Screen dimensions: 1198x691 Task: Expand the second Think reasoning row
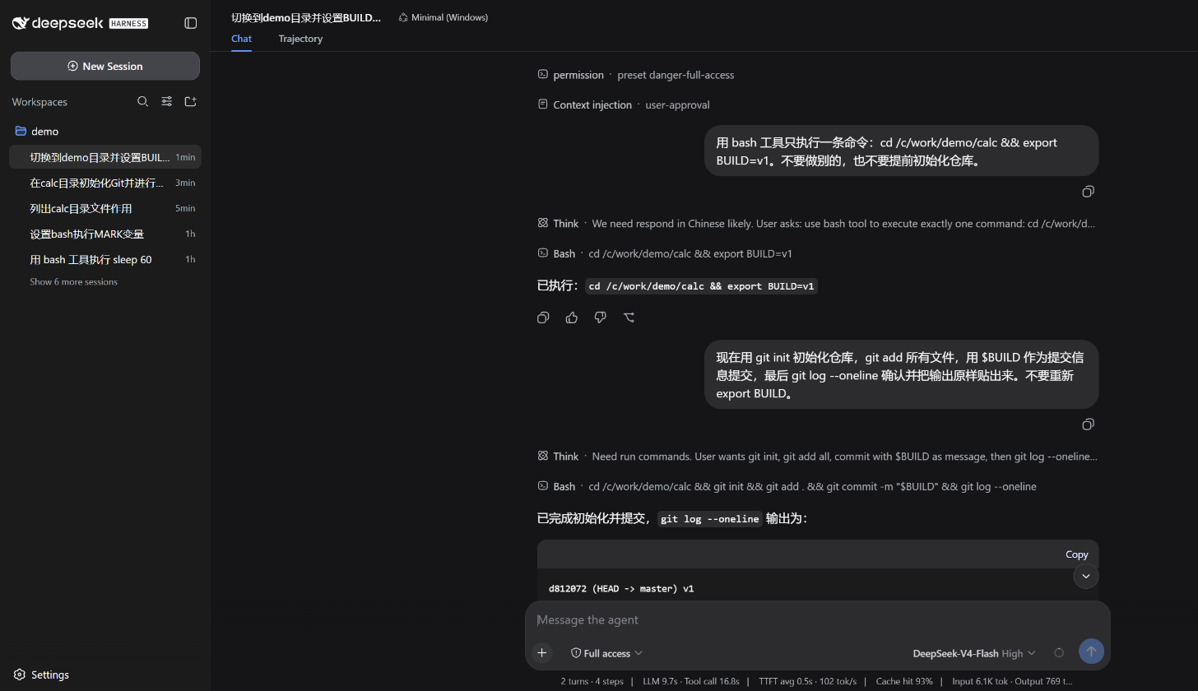point(818,456)
